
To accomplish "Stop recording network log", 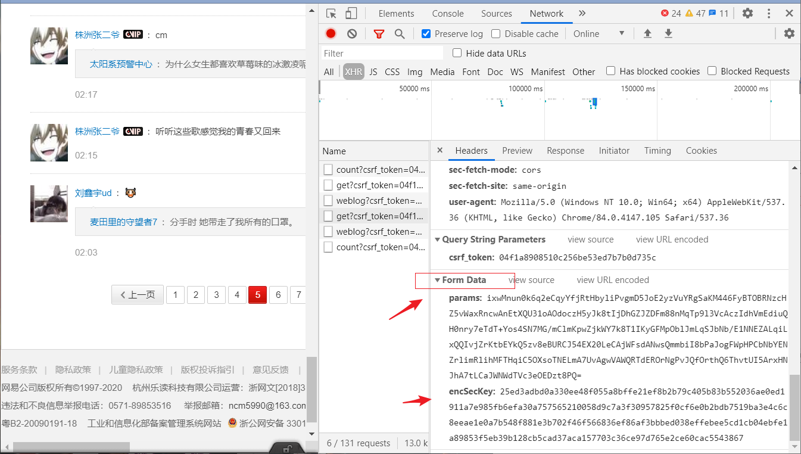I will coord(331,34).
